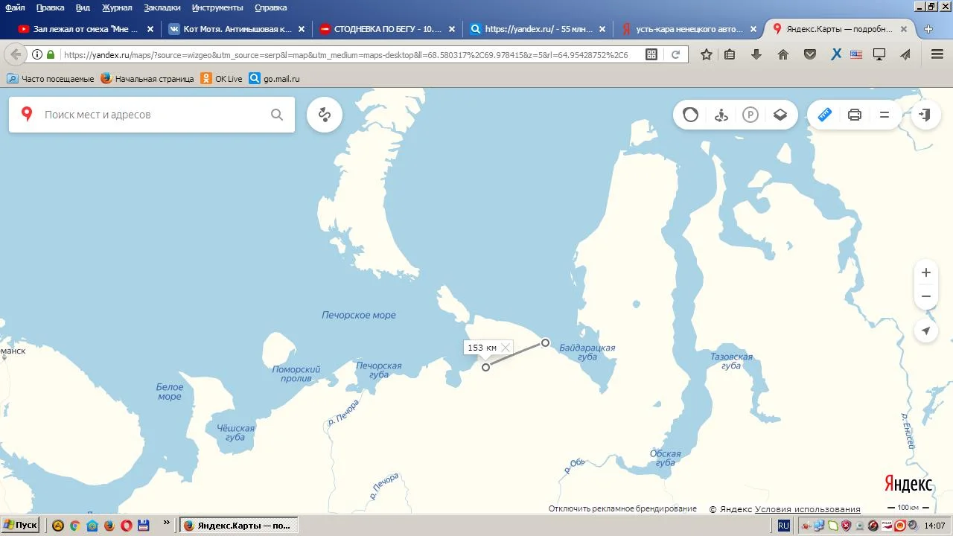Click the sign-in door icon
The width and height of the screenshot is (953, 536).
tap(925, 115)
